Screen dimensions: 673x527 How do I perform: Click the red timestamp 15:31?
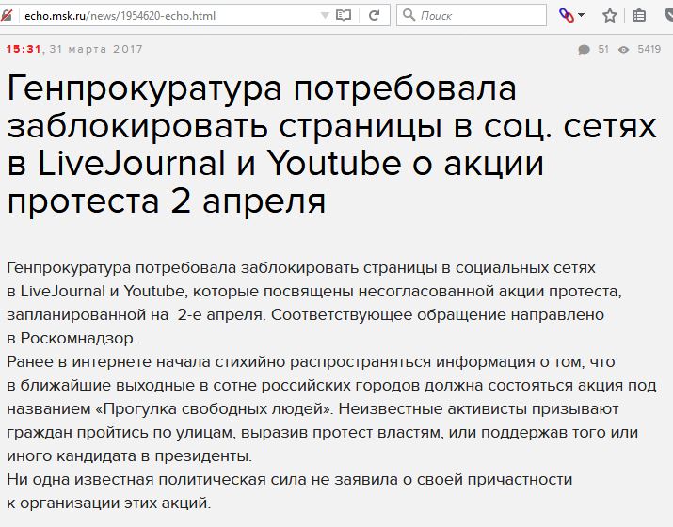click(24, 49)
